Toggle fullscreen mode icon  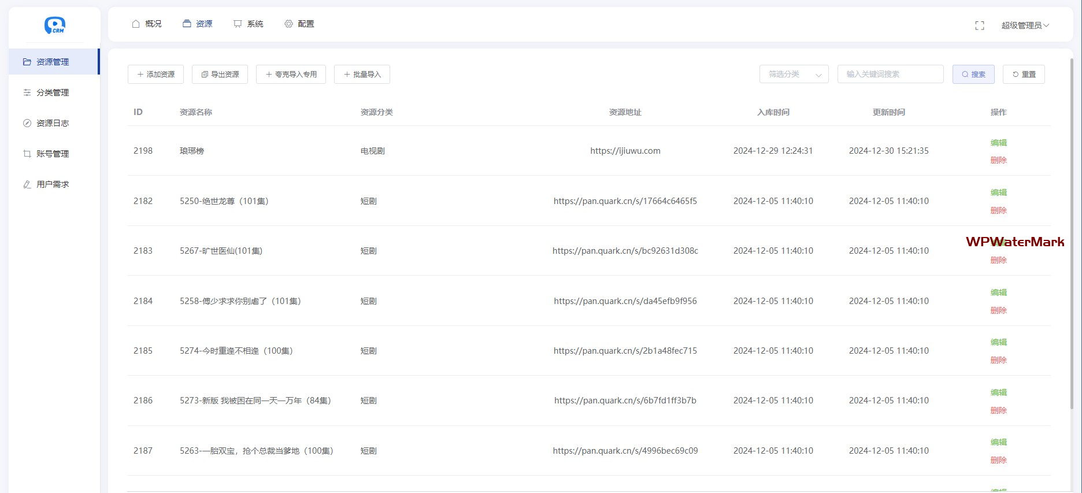tap(979, 25)
